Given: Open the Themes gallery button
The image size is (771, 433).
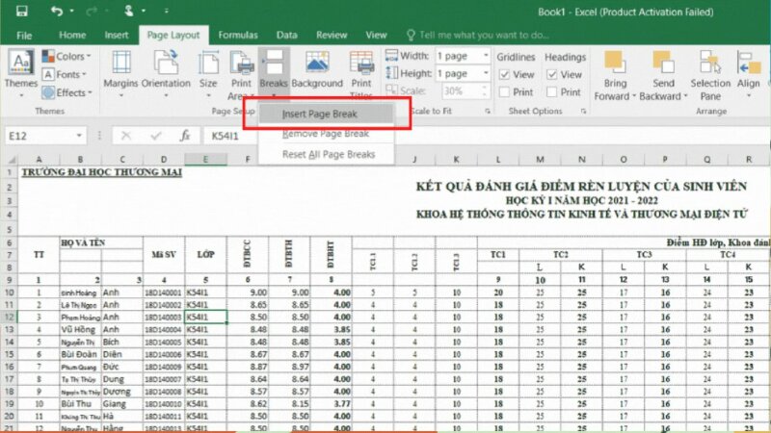Looking at the screenshot, I should [x=20, y=74].
